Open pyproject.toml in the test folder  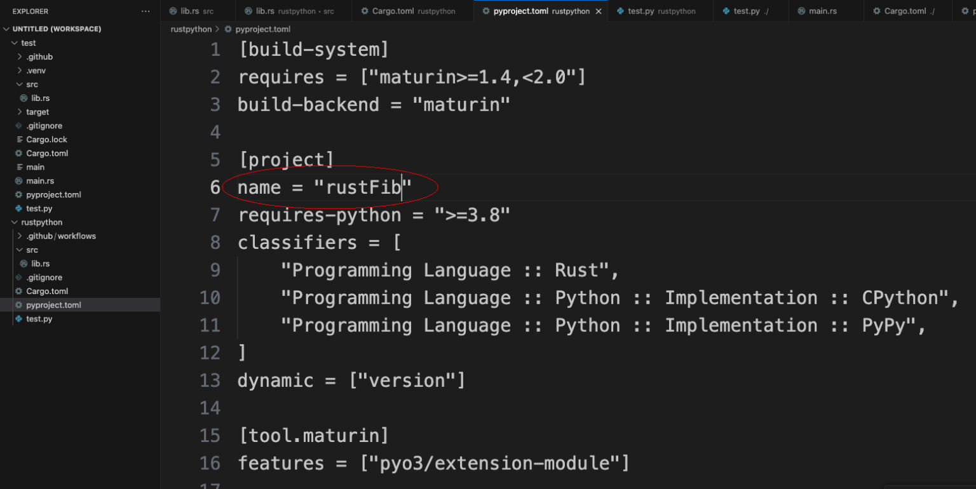53,194
